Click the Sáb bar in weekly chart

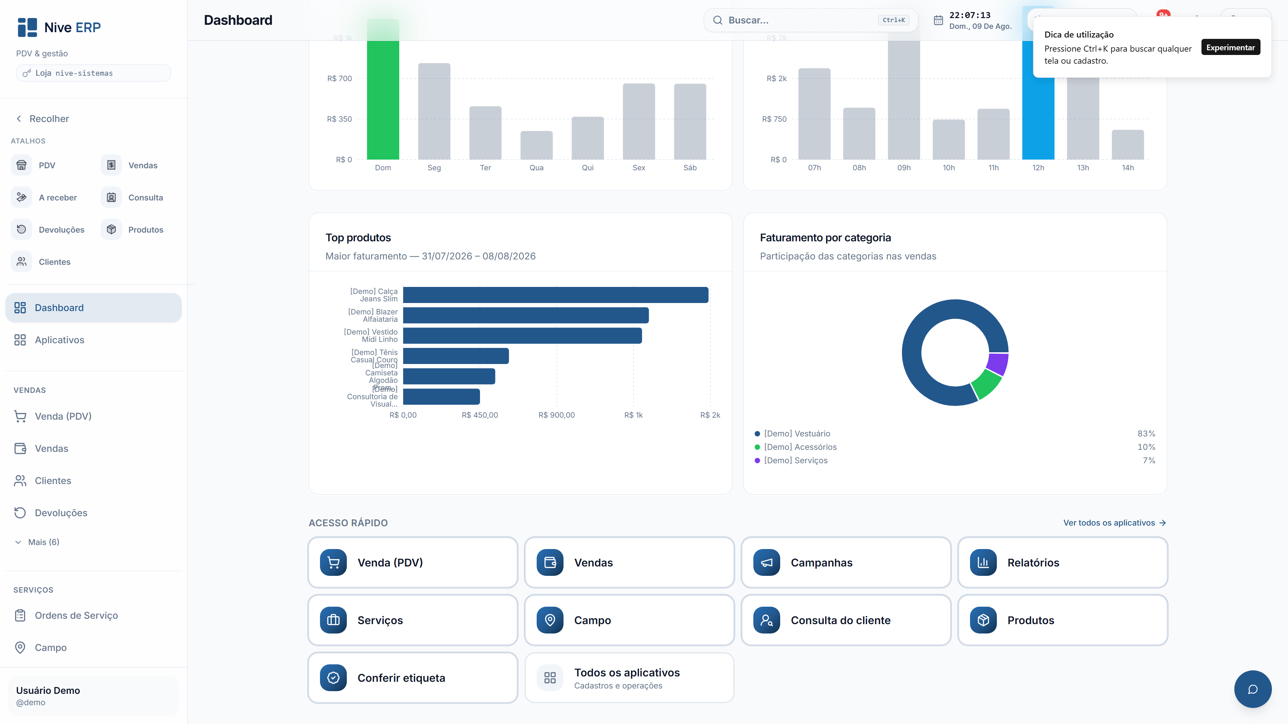pyautogui.click(x=690, y=121)
